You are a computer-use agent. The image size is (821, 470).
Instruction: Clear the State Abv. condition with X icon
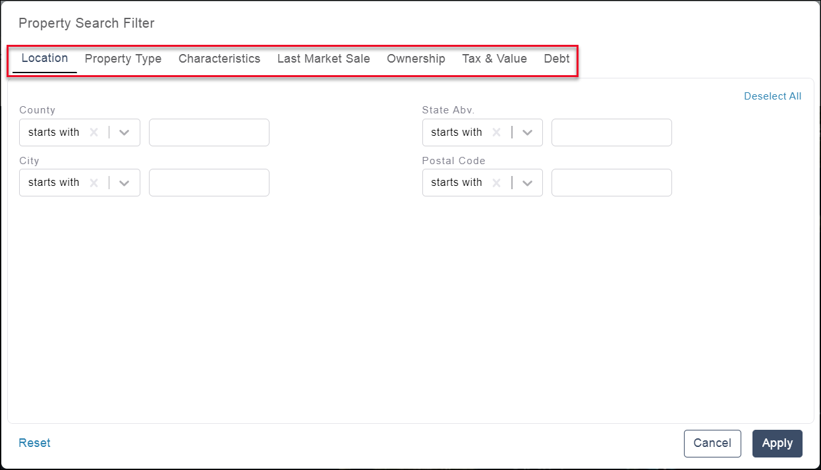[x=497, y=132]
